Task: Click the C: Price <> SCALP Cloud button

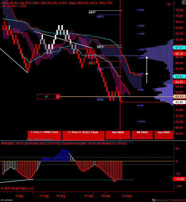Action: (83, 135)
